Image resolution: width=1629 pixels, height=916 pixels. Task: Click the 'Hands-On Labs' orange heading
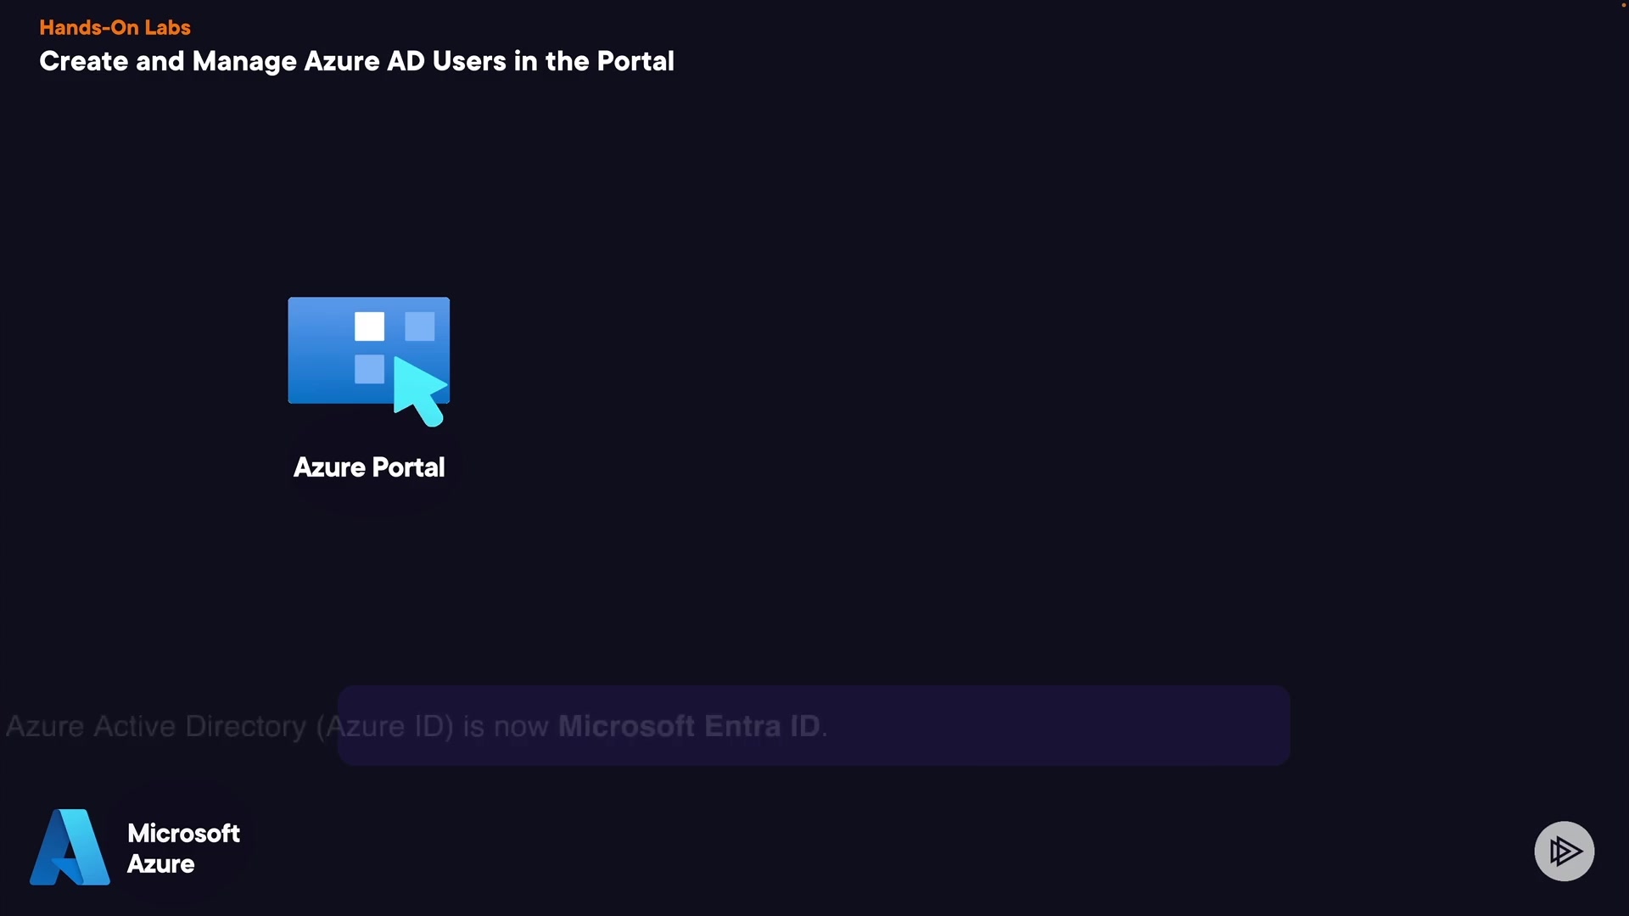(115, 27)
